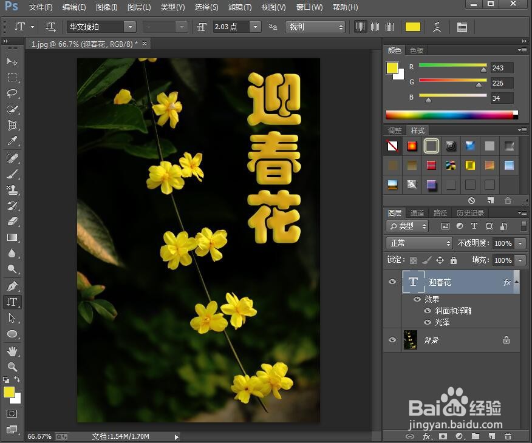The width and height of the screenshot is (532, 443).
Task: Select the Path Selection tool
Action: coord(12,318)
